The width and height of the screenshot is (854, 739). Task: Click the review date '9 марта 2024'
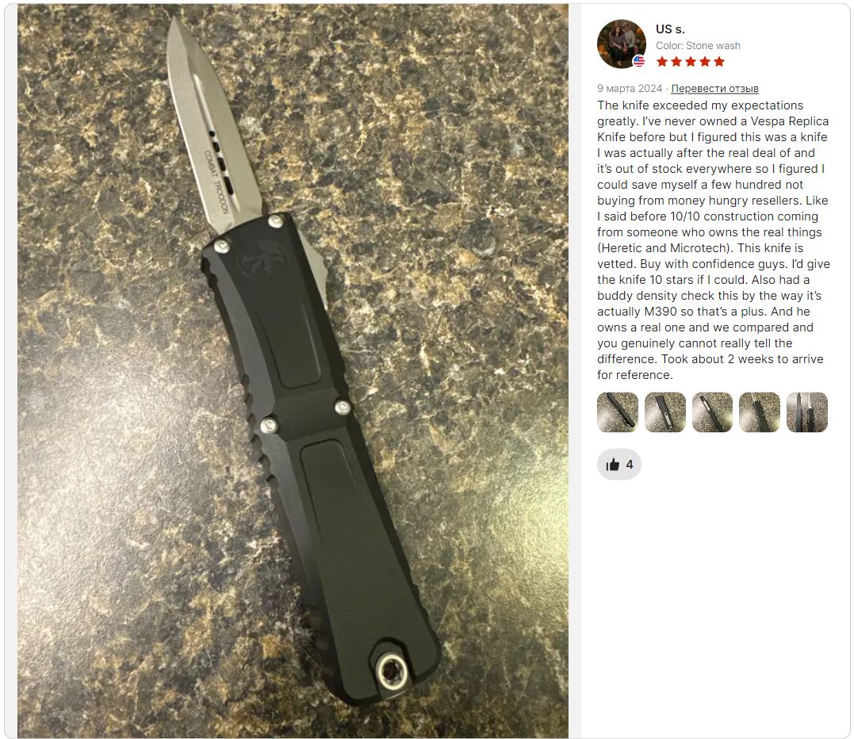click(630, 88)
